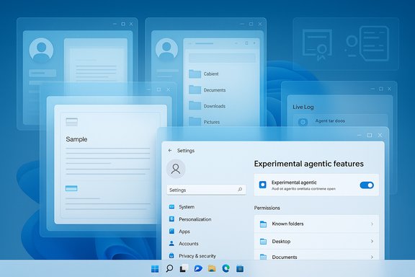
Task: Launch Microsoft Edge from the taskbar
Action: [x=226, y=268]
